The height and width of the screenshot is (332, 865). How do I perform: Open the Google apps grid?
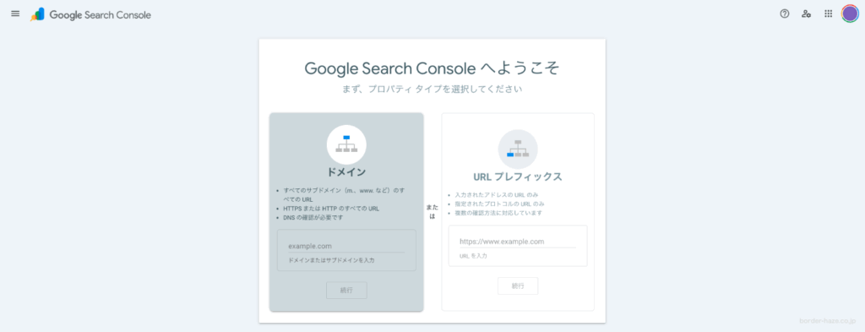pos(828,14)
